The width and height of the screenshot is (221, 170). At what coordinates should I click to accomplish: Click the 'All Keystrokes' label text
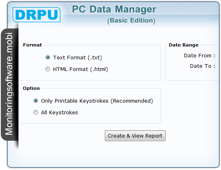pyautogui.click(x=59, y=113)
